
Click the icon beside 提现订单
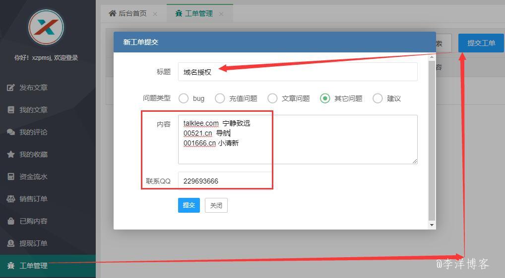tap(11, 243)
